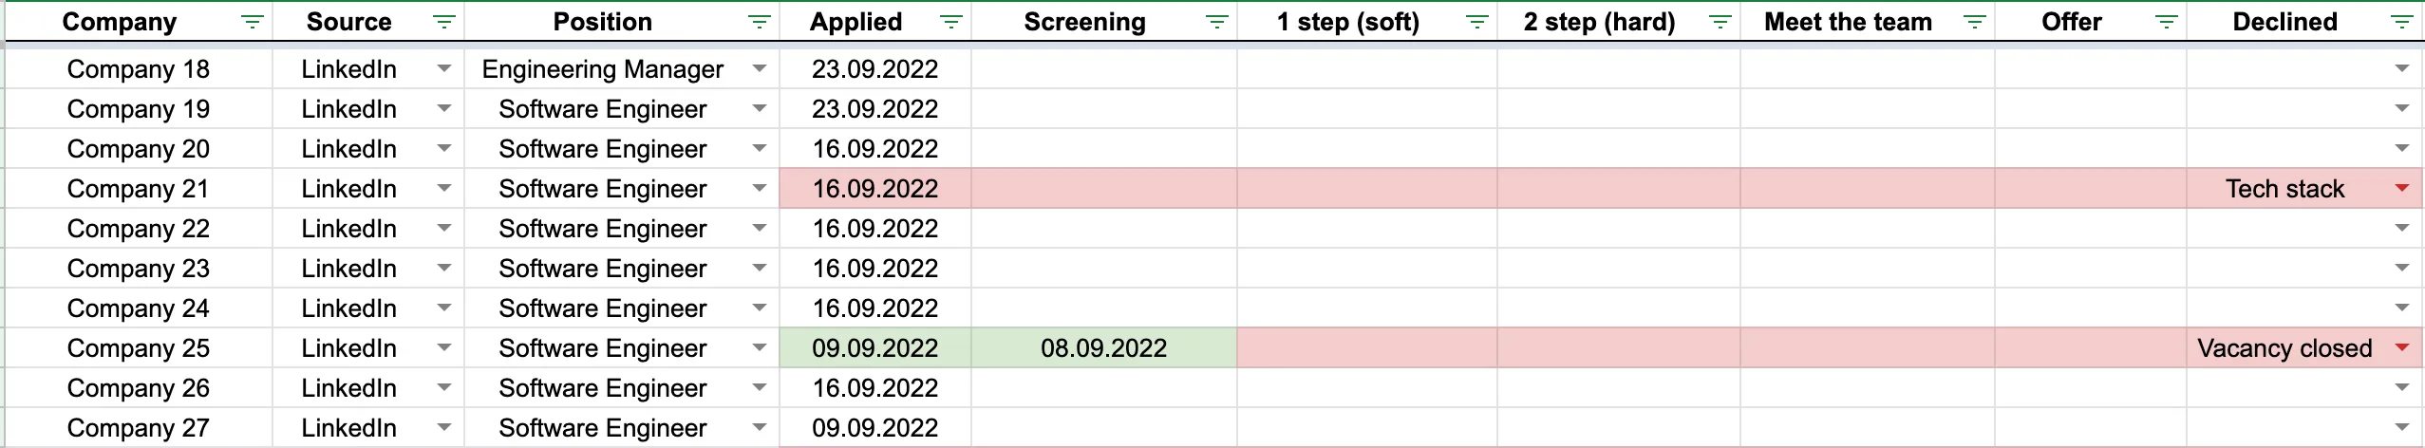Screen dimensions: 2425x448
Task: Select the empty Offer cell for Company 22
Action: (x=2090, y=229)
